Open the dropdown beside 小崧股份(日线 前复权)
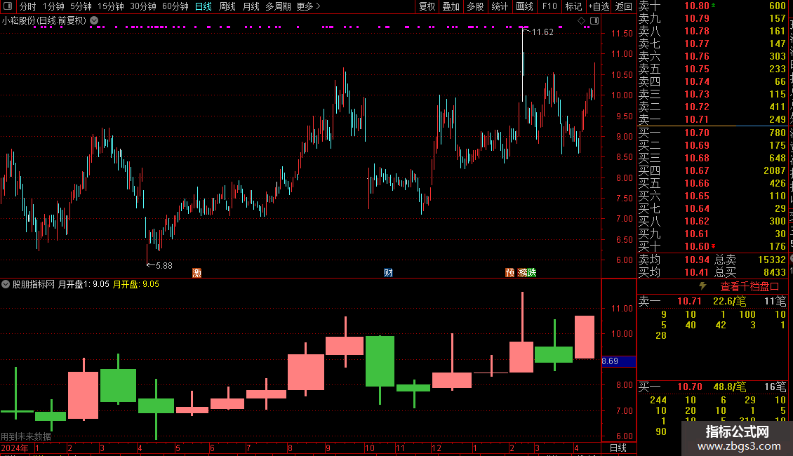Screen dimensions: 793x456 (94, 20)
